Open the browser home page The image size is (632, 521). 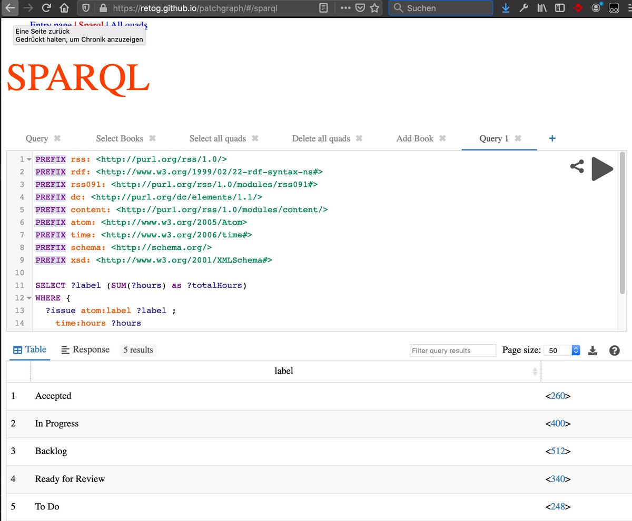(64, 8)
